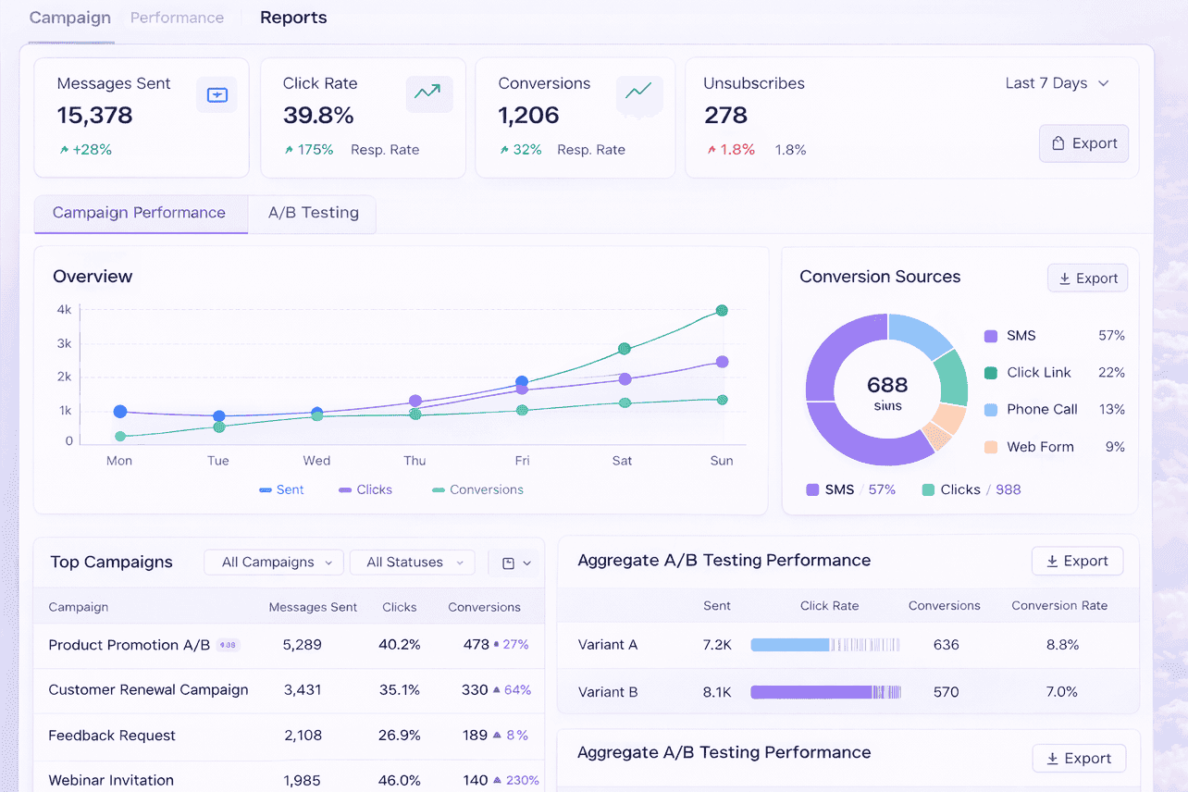Viewport: 1188px width, 792px height.
Task: Open the All Campaigns filter dropdown
Action: (x=275, y=563)
